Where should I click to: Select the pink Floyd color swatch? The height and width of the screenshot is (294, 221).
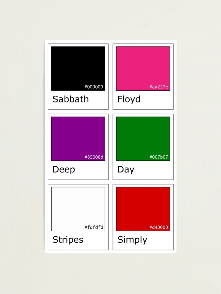[143, 66]
